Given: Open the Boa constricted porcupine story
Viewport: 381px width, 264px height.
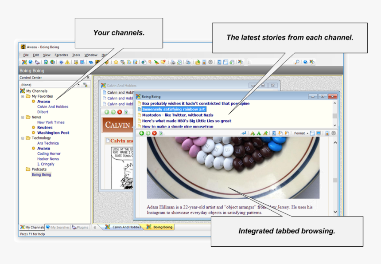Looking at the screenshot, I should tap(196, 103).
